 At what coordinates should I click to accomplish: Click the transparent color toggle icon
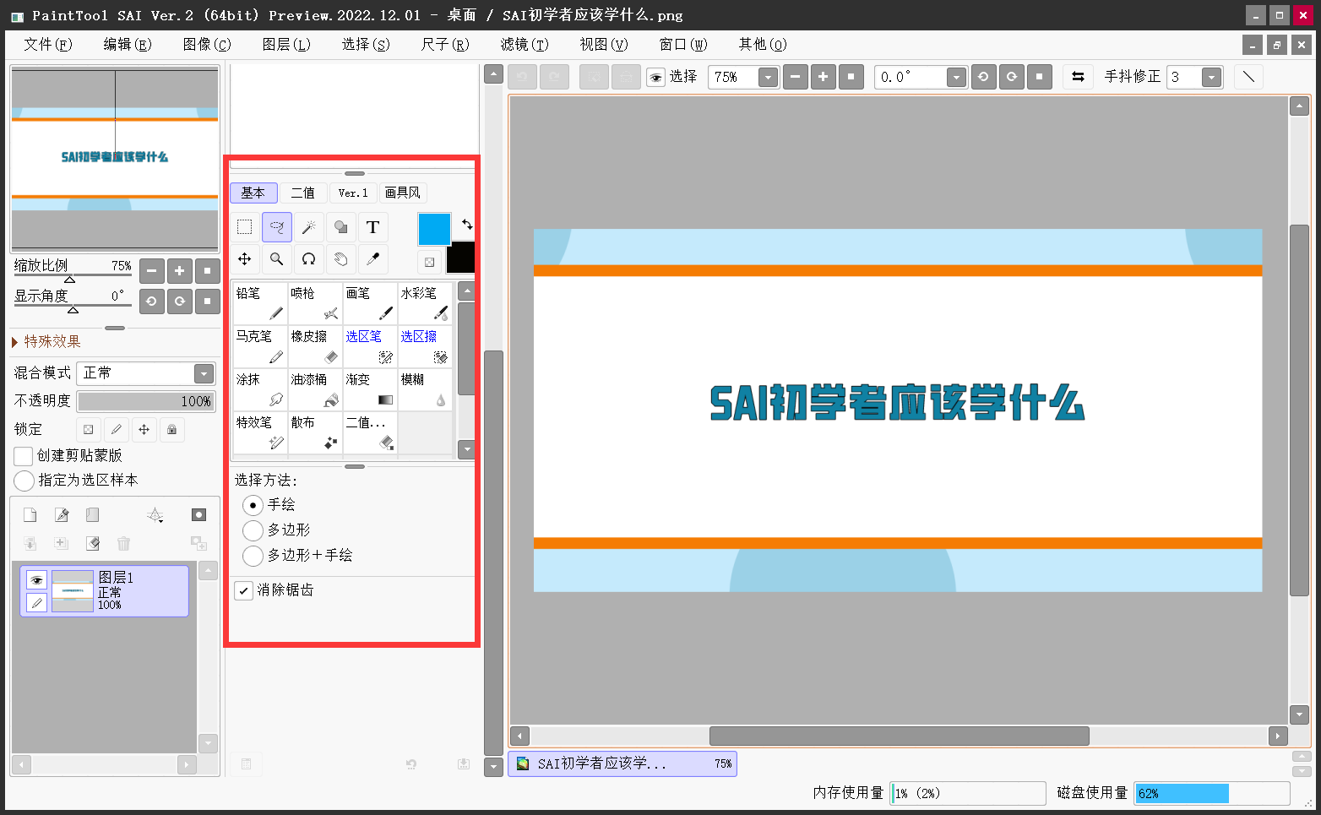pos(429,263)
